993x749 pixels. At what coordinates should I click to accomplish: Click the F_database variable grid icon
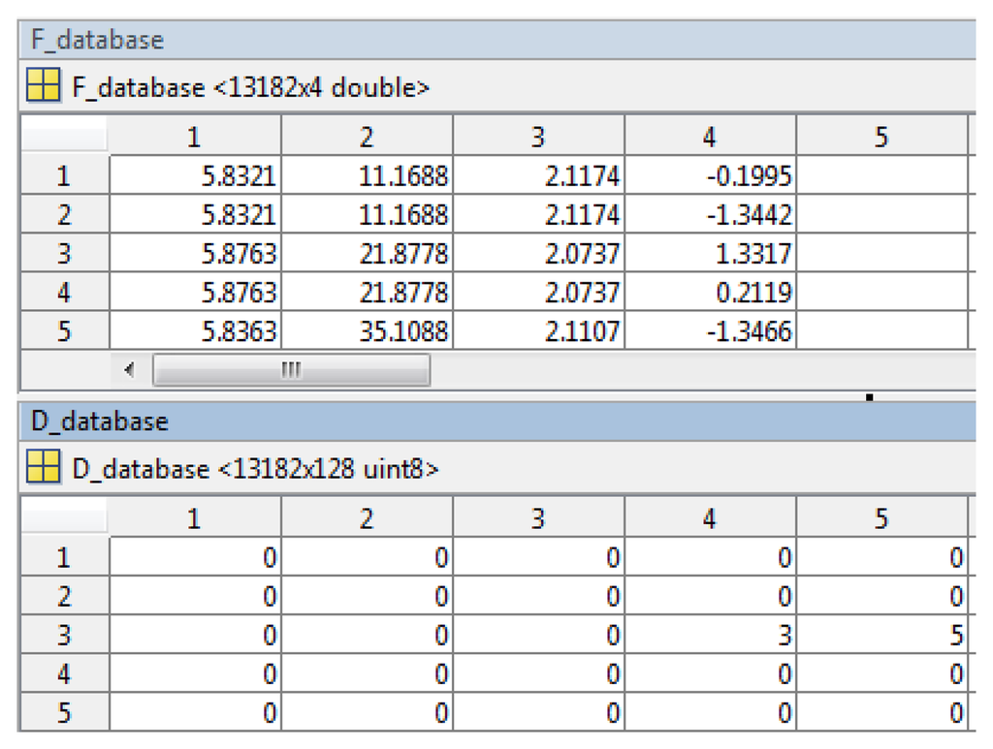click(43, 84)
